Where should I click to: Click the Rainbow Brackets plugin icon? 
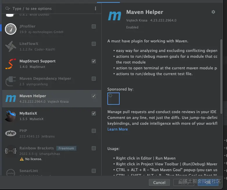[10, 151]
